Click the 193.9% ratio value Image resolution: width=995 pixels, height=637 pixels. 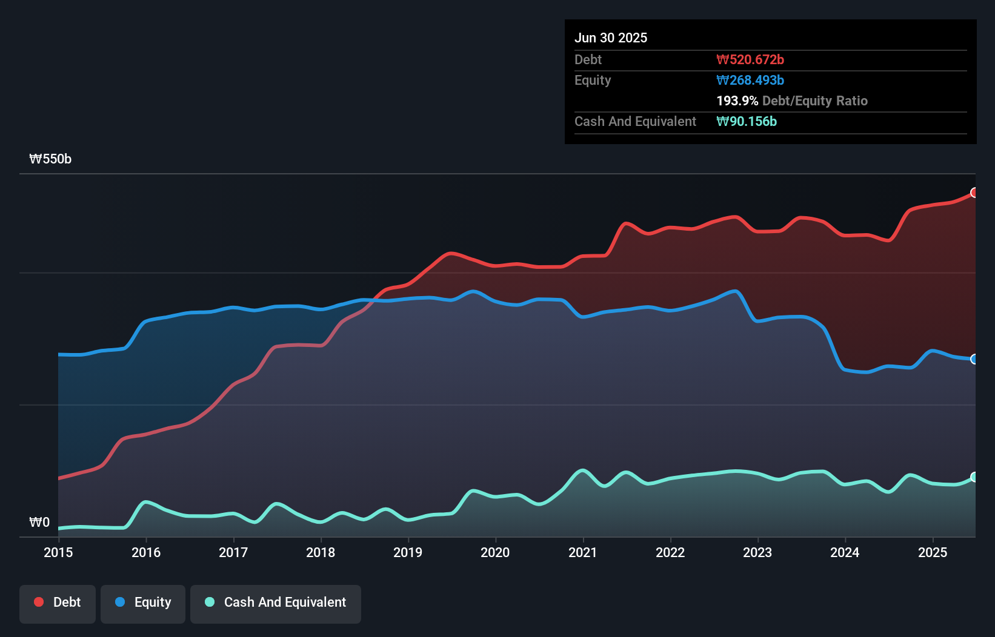[737, 101]
